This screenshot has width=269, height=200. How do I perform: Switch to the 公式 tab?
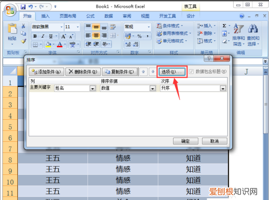91,16
